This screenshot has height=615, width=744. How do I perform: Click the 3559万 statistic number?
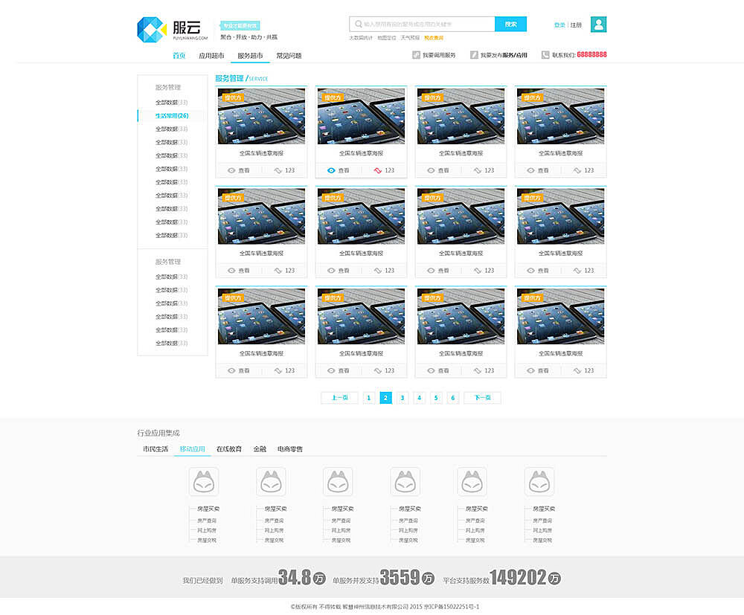(407, 578)
